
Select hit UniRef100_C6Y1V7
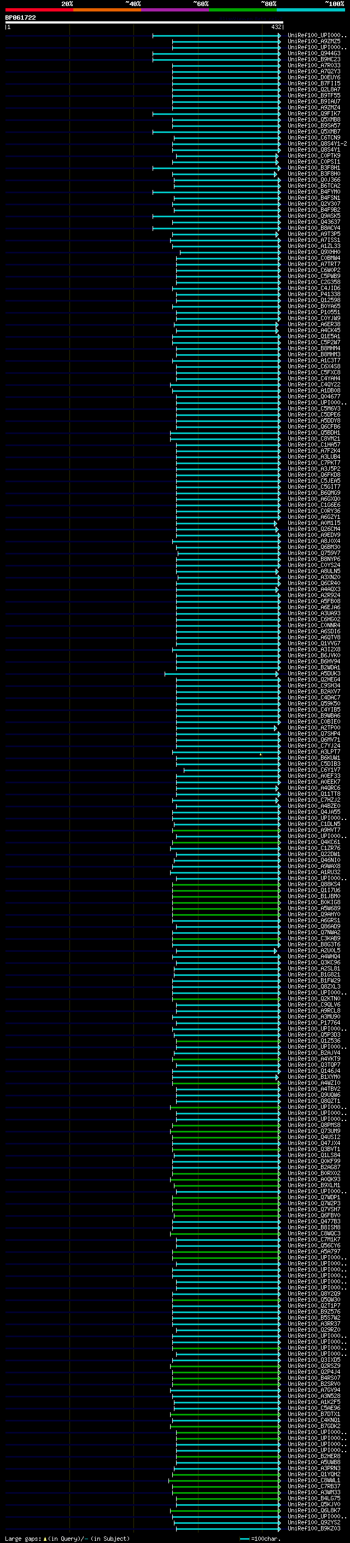click(x=313, y=770)
